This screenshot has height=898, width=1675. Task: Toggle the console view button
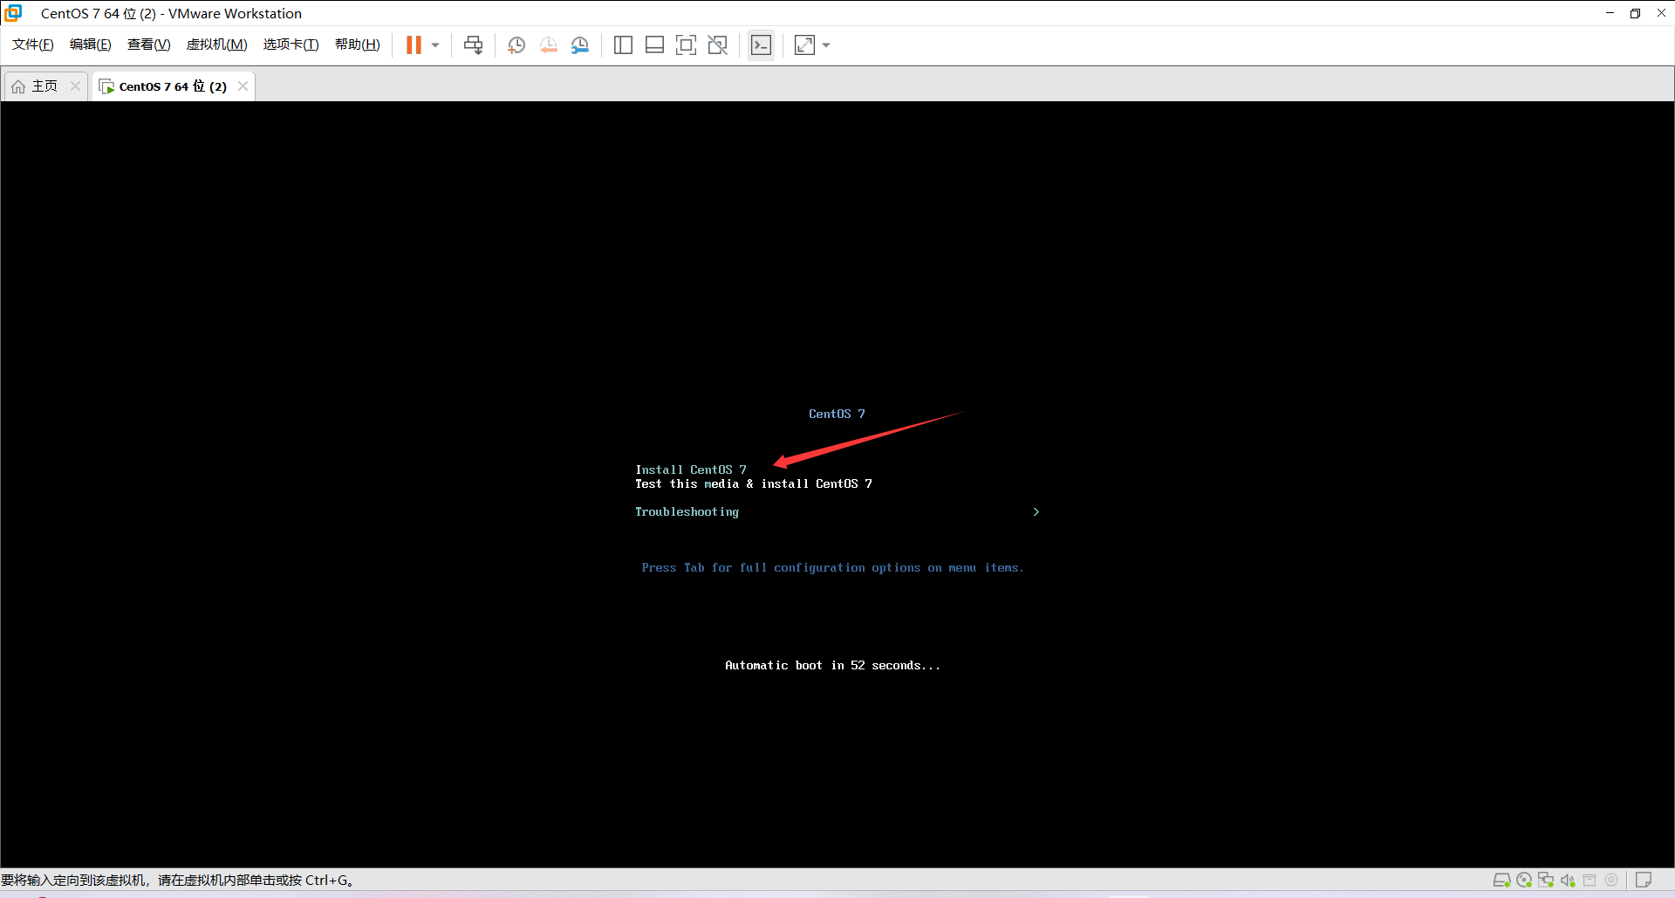coord(762,45)
